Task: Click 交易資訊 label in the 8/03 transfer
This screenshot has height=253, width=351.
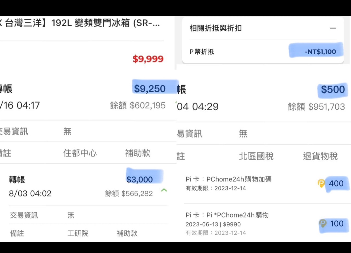Action: (24, 215)
